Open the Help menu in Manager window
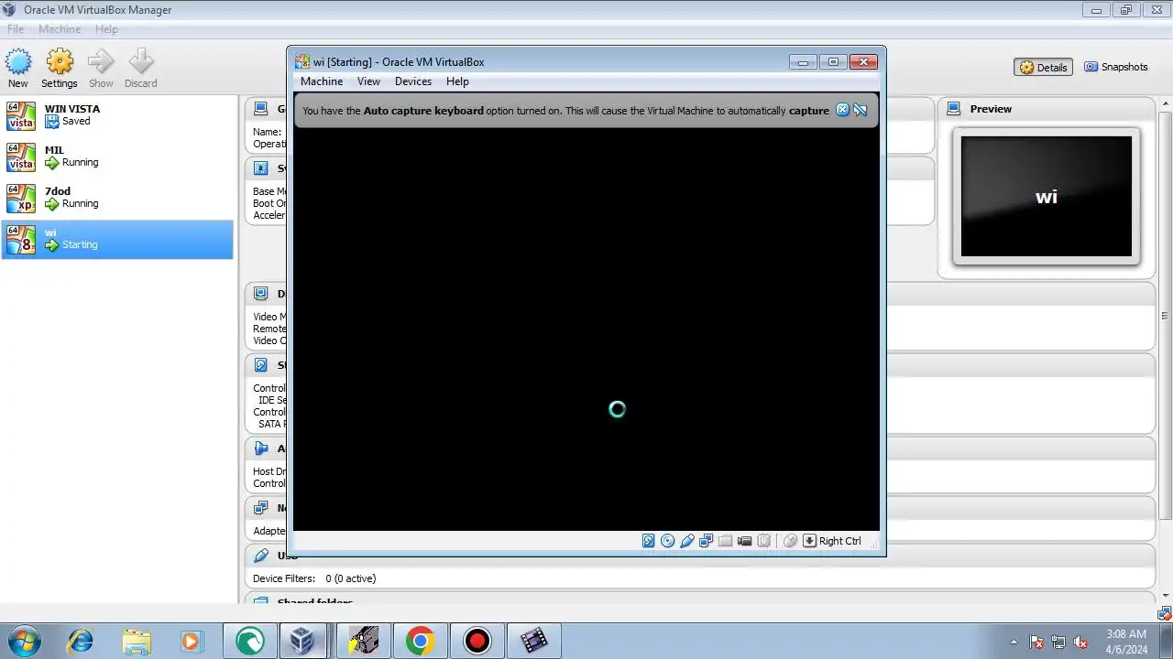The height and width of the screenshot is (659, 1173). 106,29
